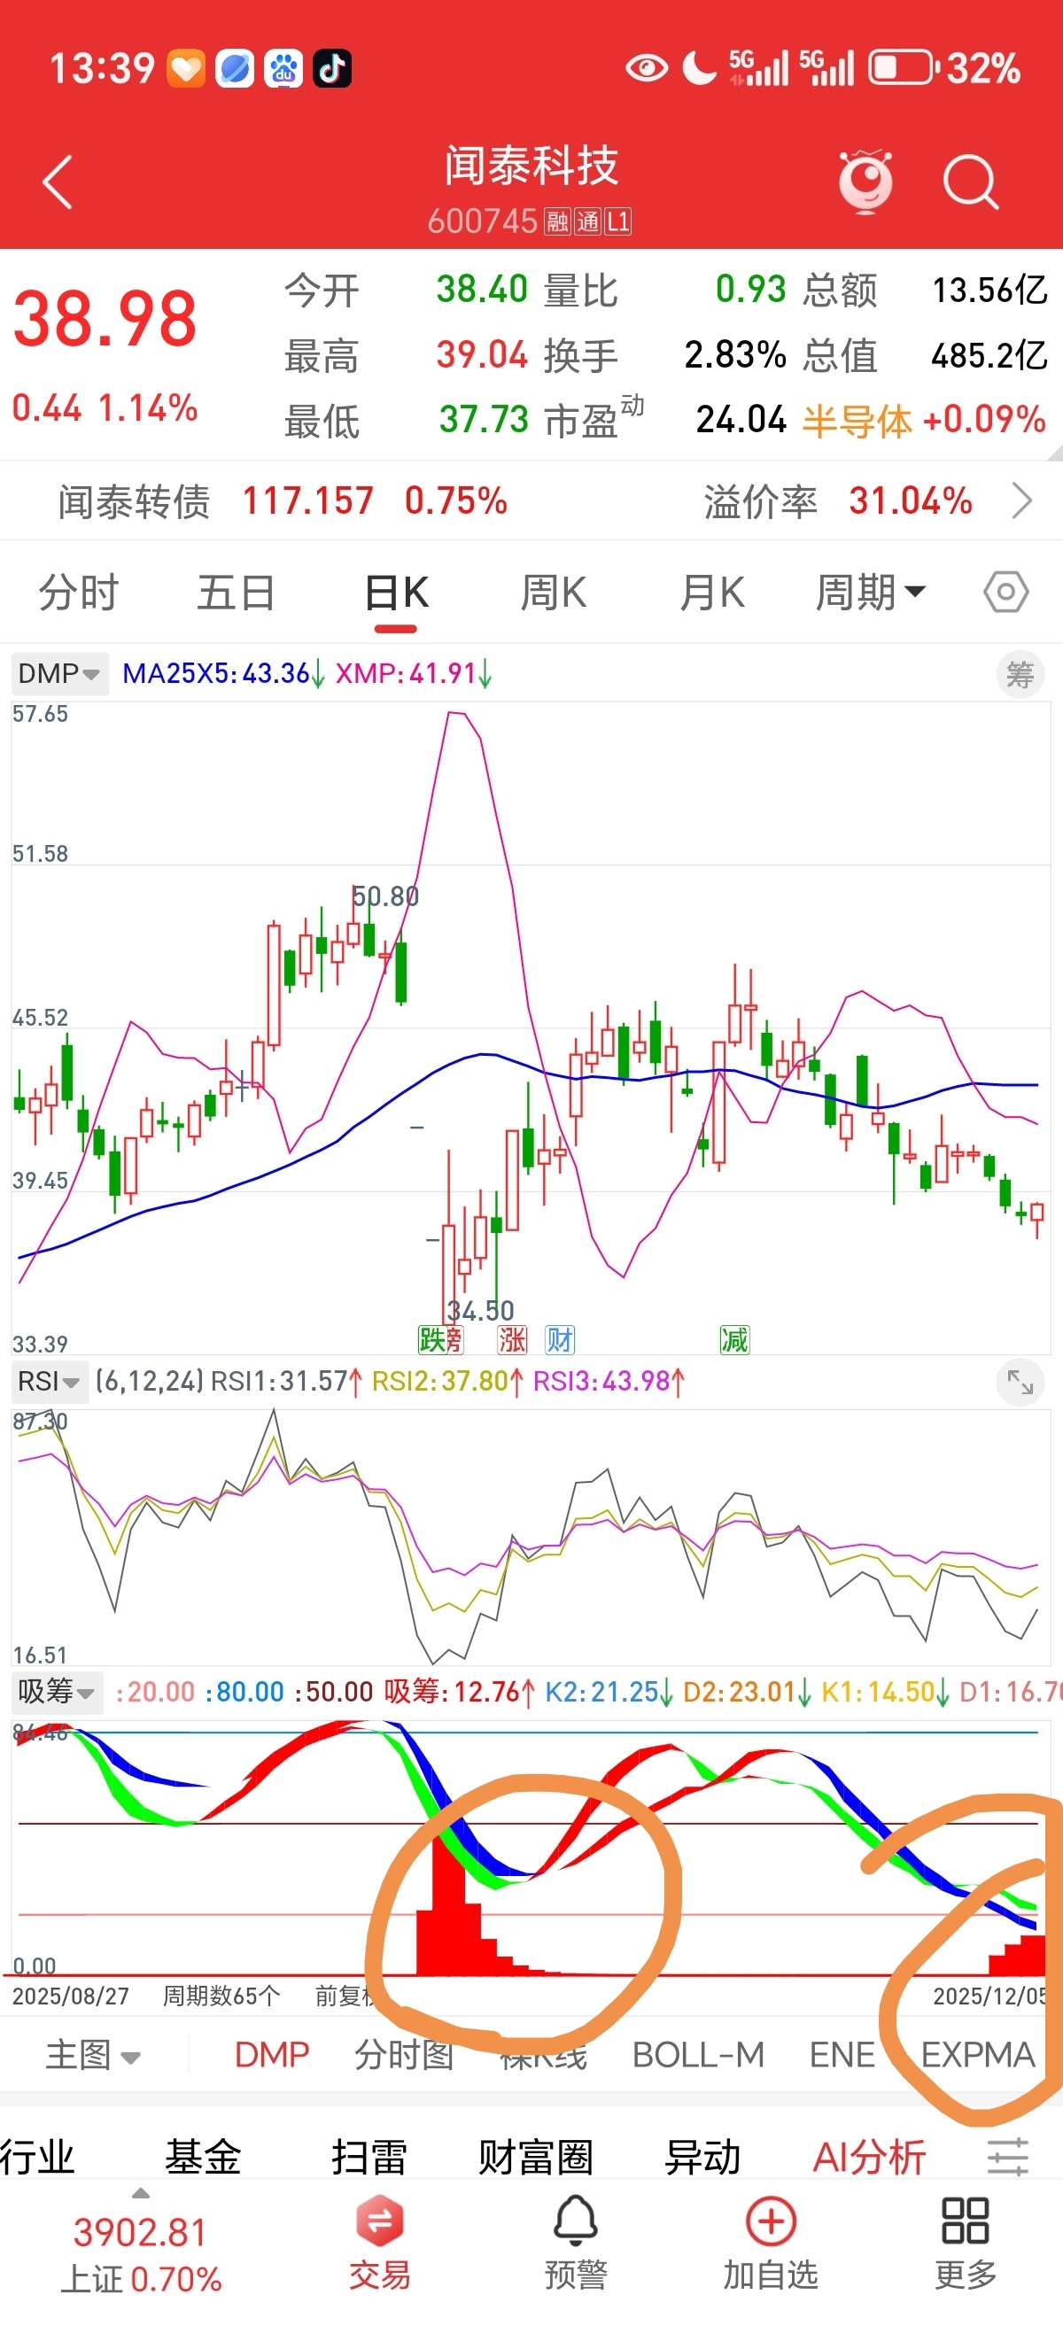Tap the 市盈 24.04 value

tap(741, 420)
